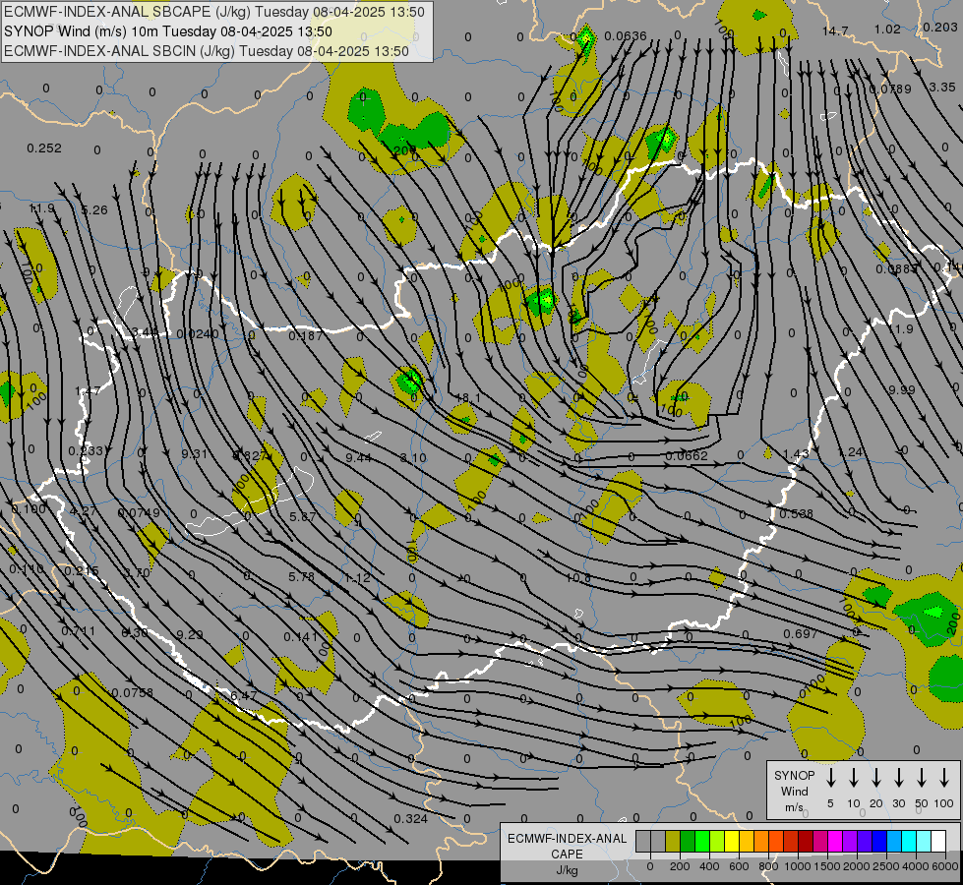Image resolution: width=963 pixels, height=885 pixels.
Task: Click the map value 0.0636
Action: [626, 36]
